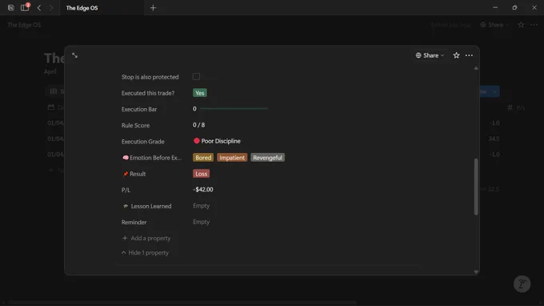Click graduation cap icon beside Lesson Learned
544x306 pixels.
pos(126,206)
